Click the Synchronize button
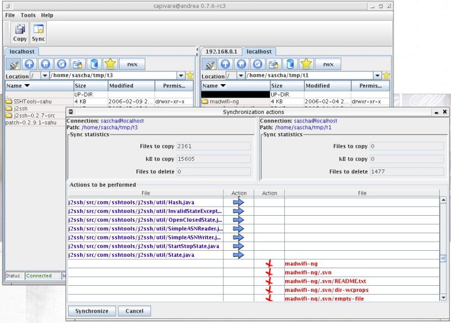This screenshot has height=323, width=451. pyautogui.click(x=92, y=311)
